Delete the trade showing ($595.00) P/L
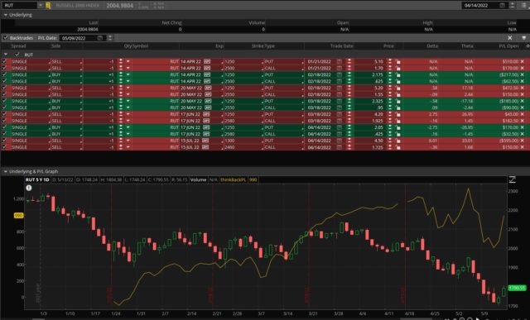 click(523, 141)
